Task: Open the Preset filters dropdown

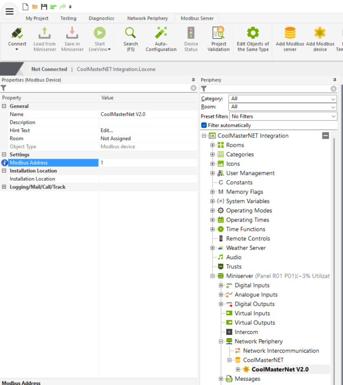Action: tap(283, 116)
